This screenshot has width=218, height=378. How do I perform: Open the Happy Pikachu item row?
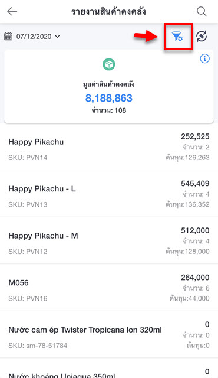click(109, 146)
